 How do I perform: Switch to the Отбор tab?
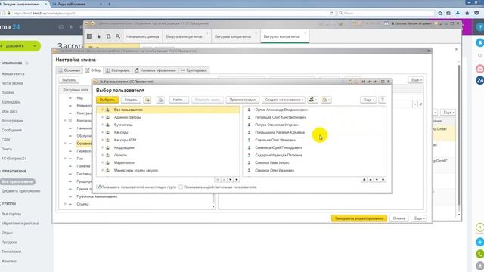click(x=93, y=70)
